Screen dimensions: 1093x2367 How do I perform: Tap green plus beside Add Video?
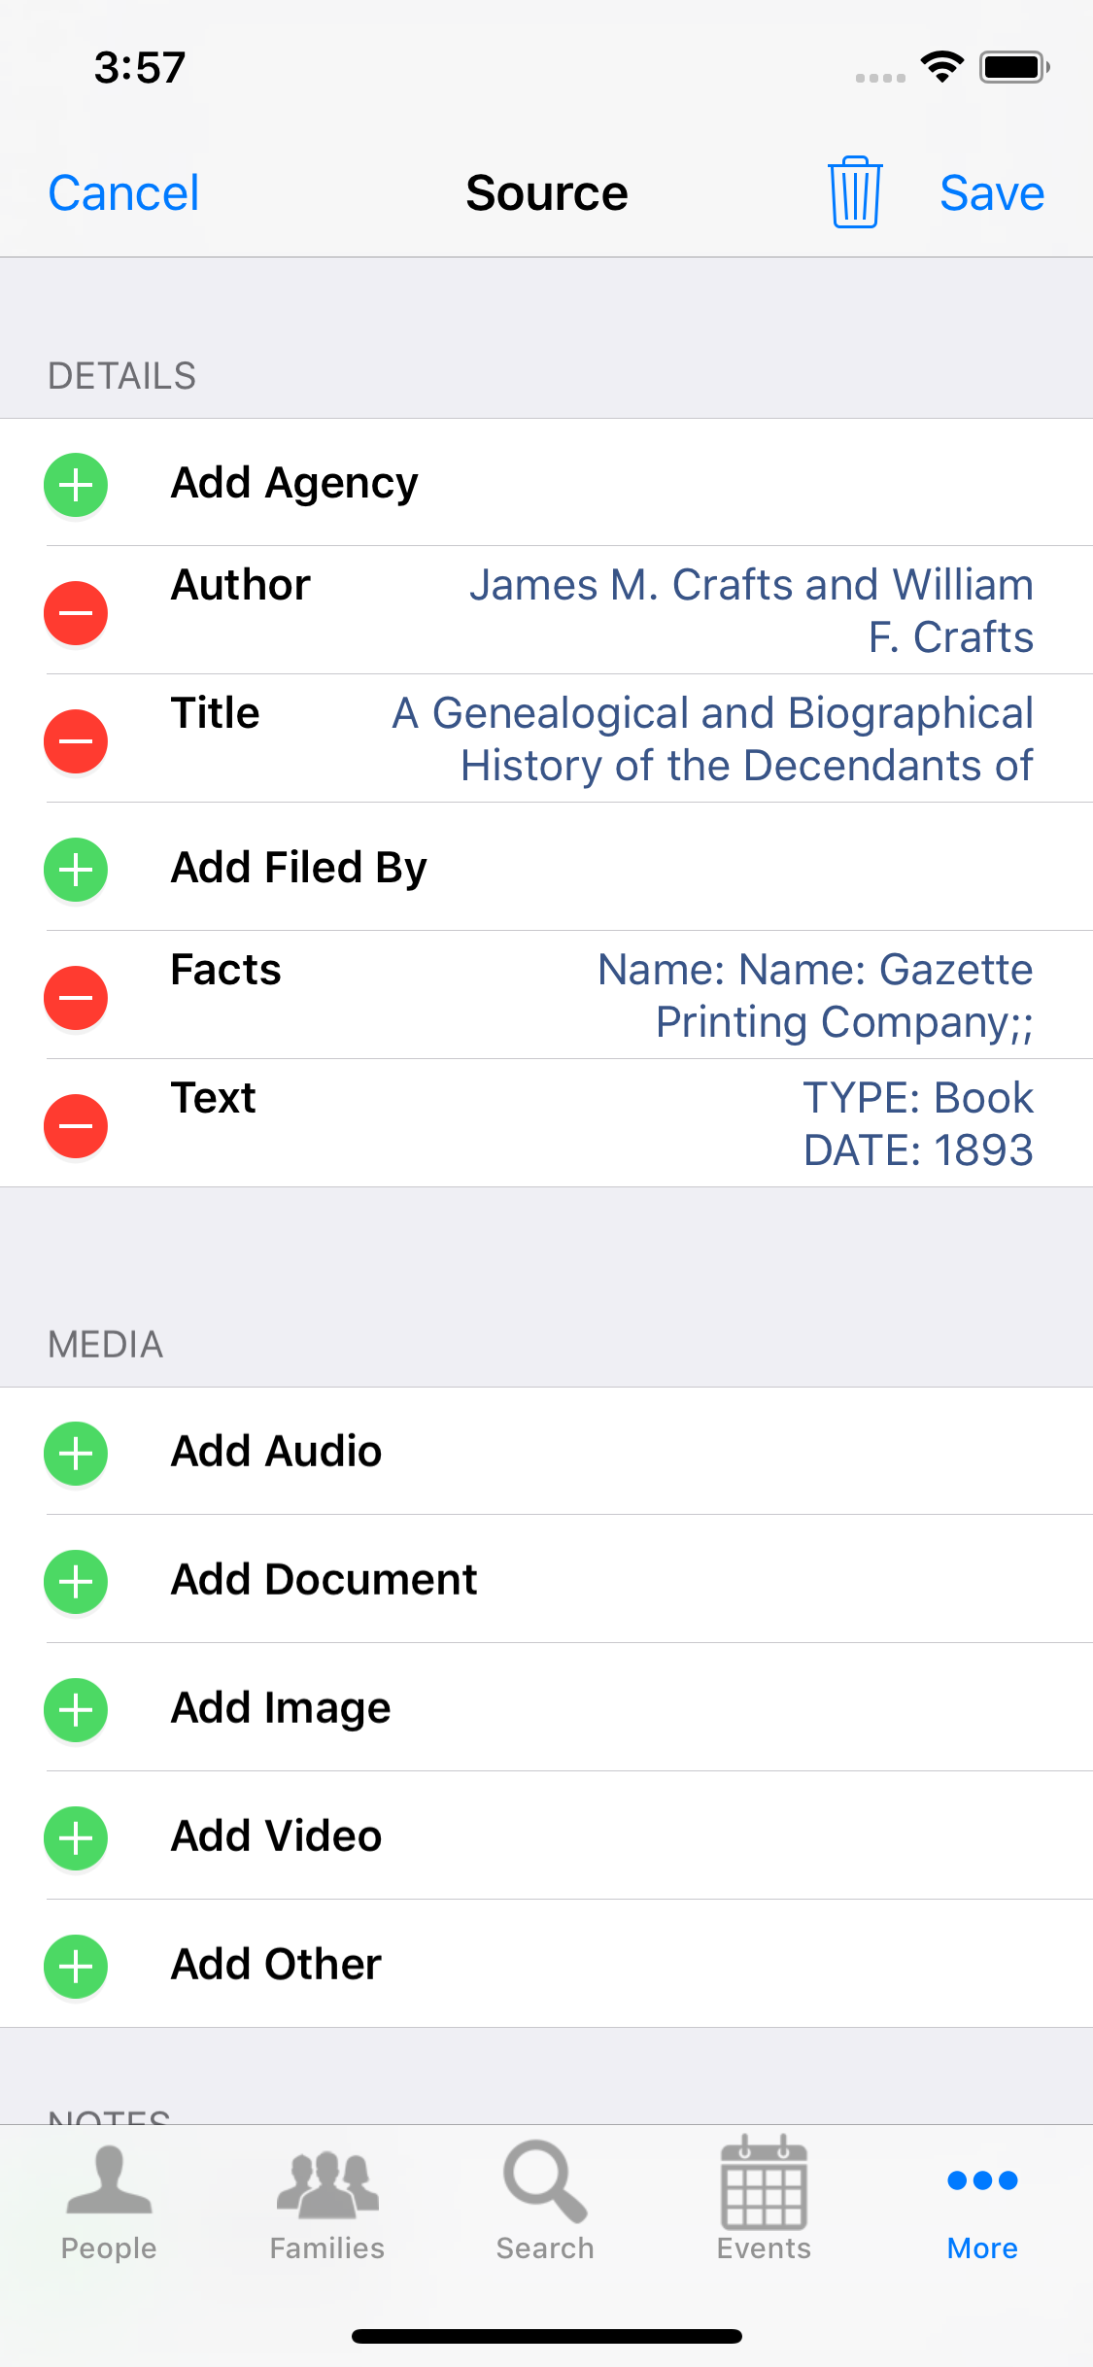(x=76, y=1837)
